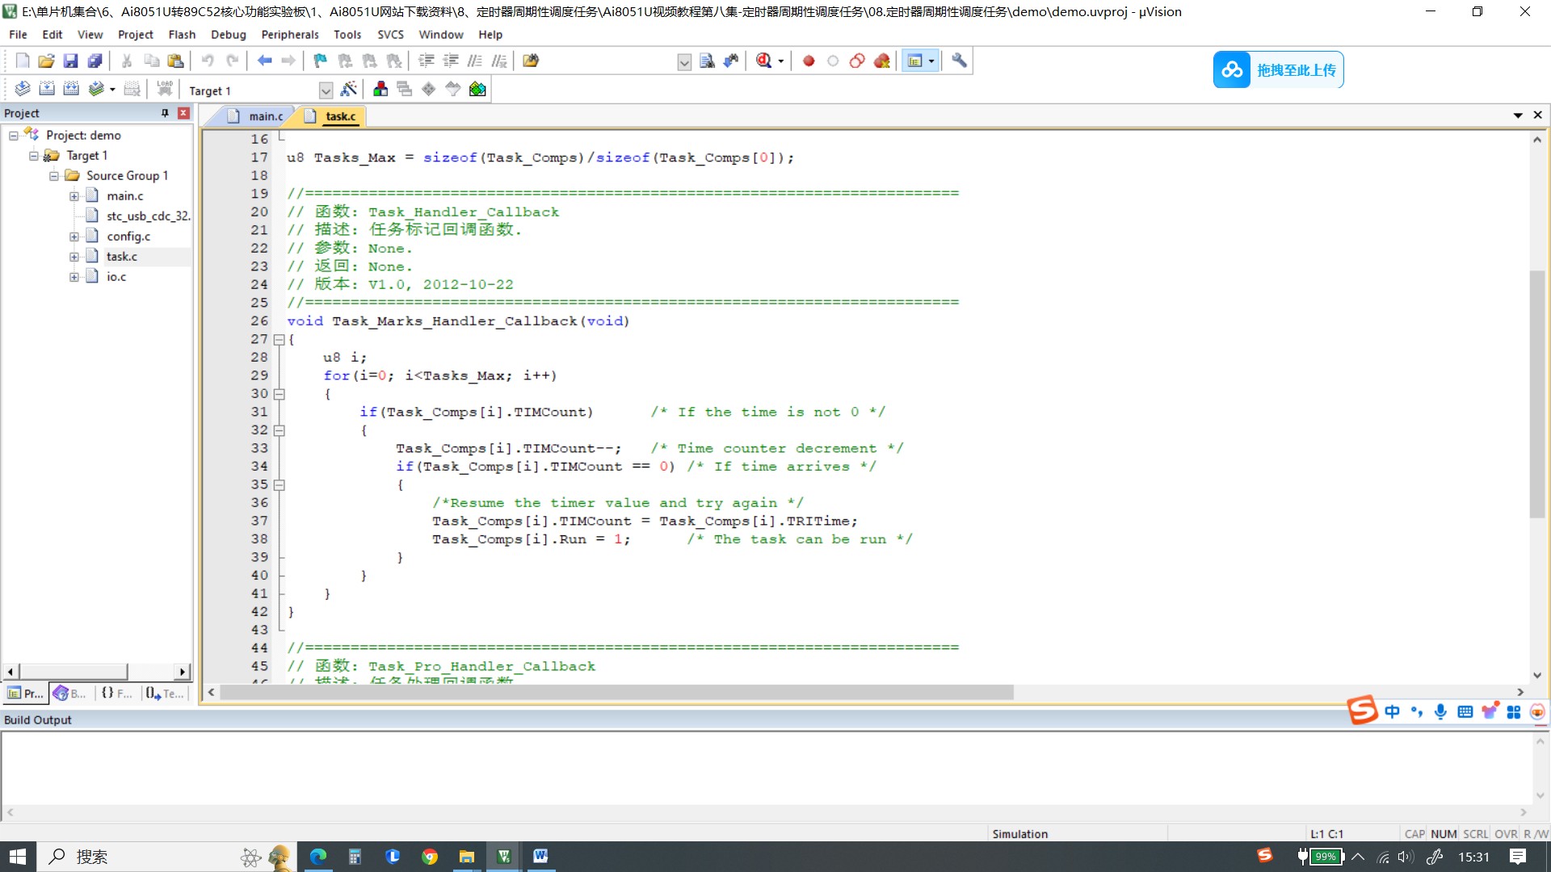The width and height of the screenshot is (1551, 872).
Task: Open Configuration wrench icon
Action: 959,61
